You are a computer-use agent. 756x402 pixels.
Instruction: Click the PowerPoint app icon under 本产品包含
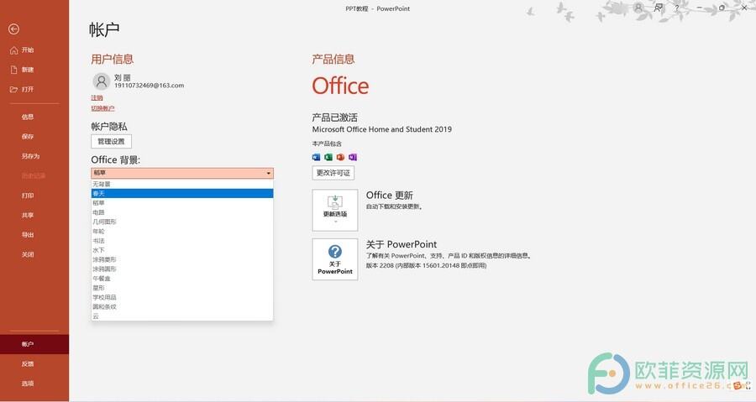[340, 158]
